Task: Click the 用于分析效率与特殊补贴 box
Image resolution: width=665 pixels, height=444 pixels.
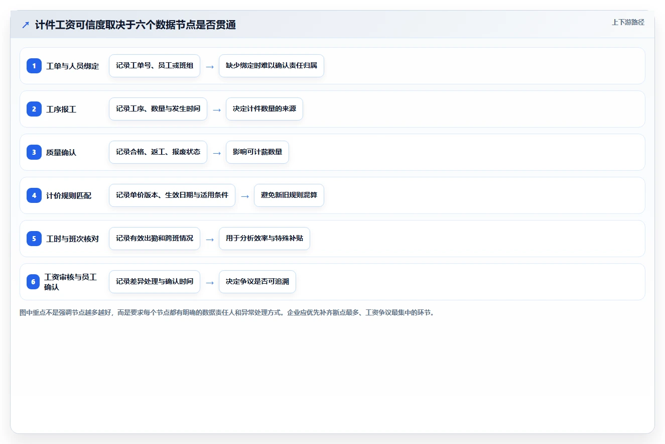Action: tap(264, 239)
